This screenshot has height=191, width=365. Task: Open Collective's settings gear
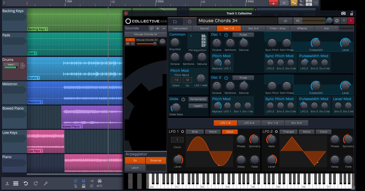pos(337,20)
